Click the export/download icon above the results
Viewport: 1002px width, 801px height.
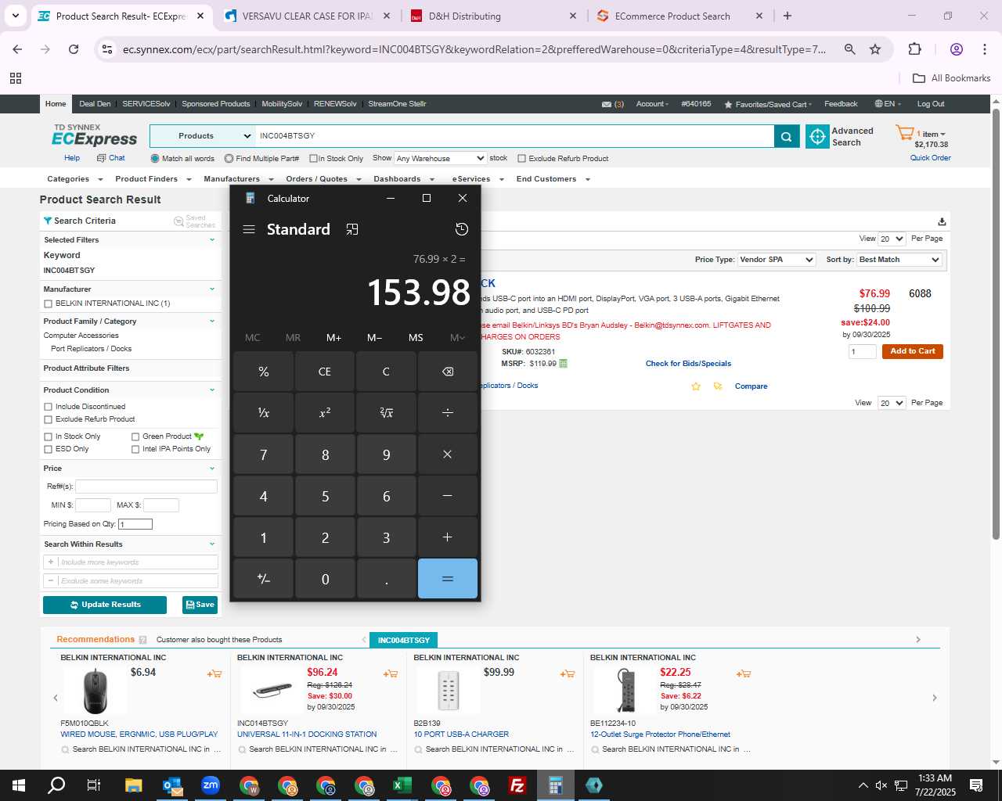[942, 221]
